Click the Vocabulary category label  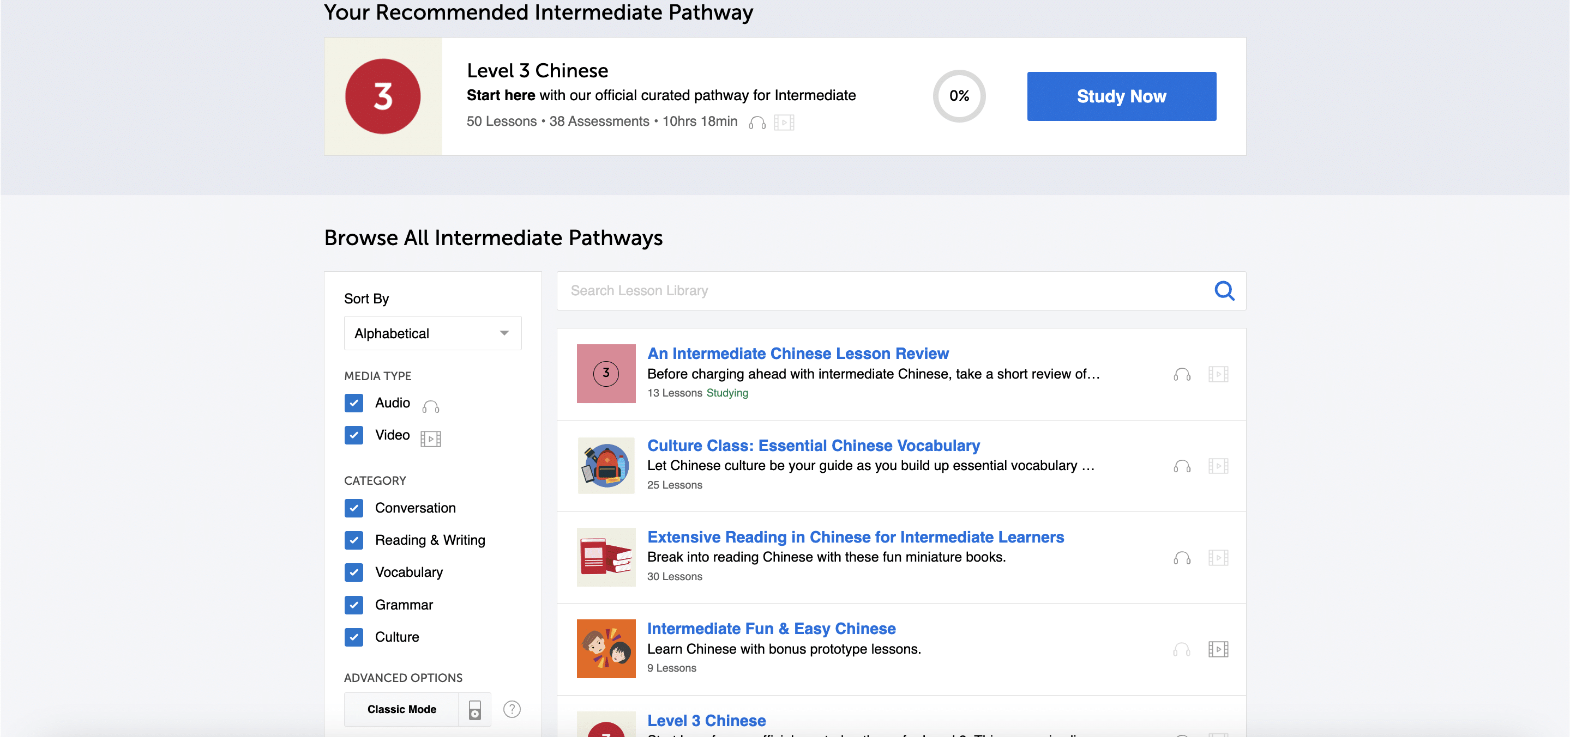click(x=407, y=571)
